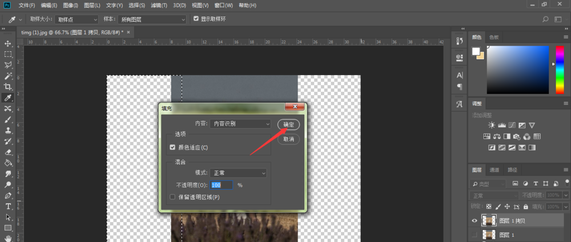Switch to the 通道 tab
The height and width of the screenshot is (242, 571).
[494, 170]
